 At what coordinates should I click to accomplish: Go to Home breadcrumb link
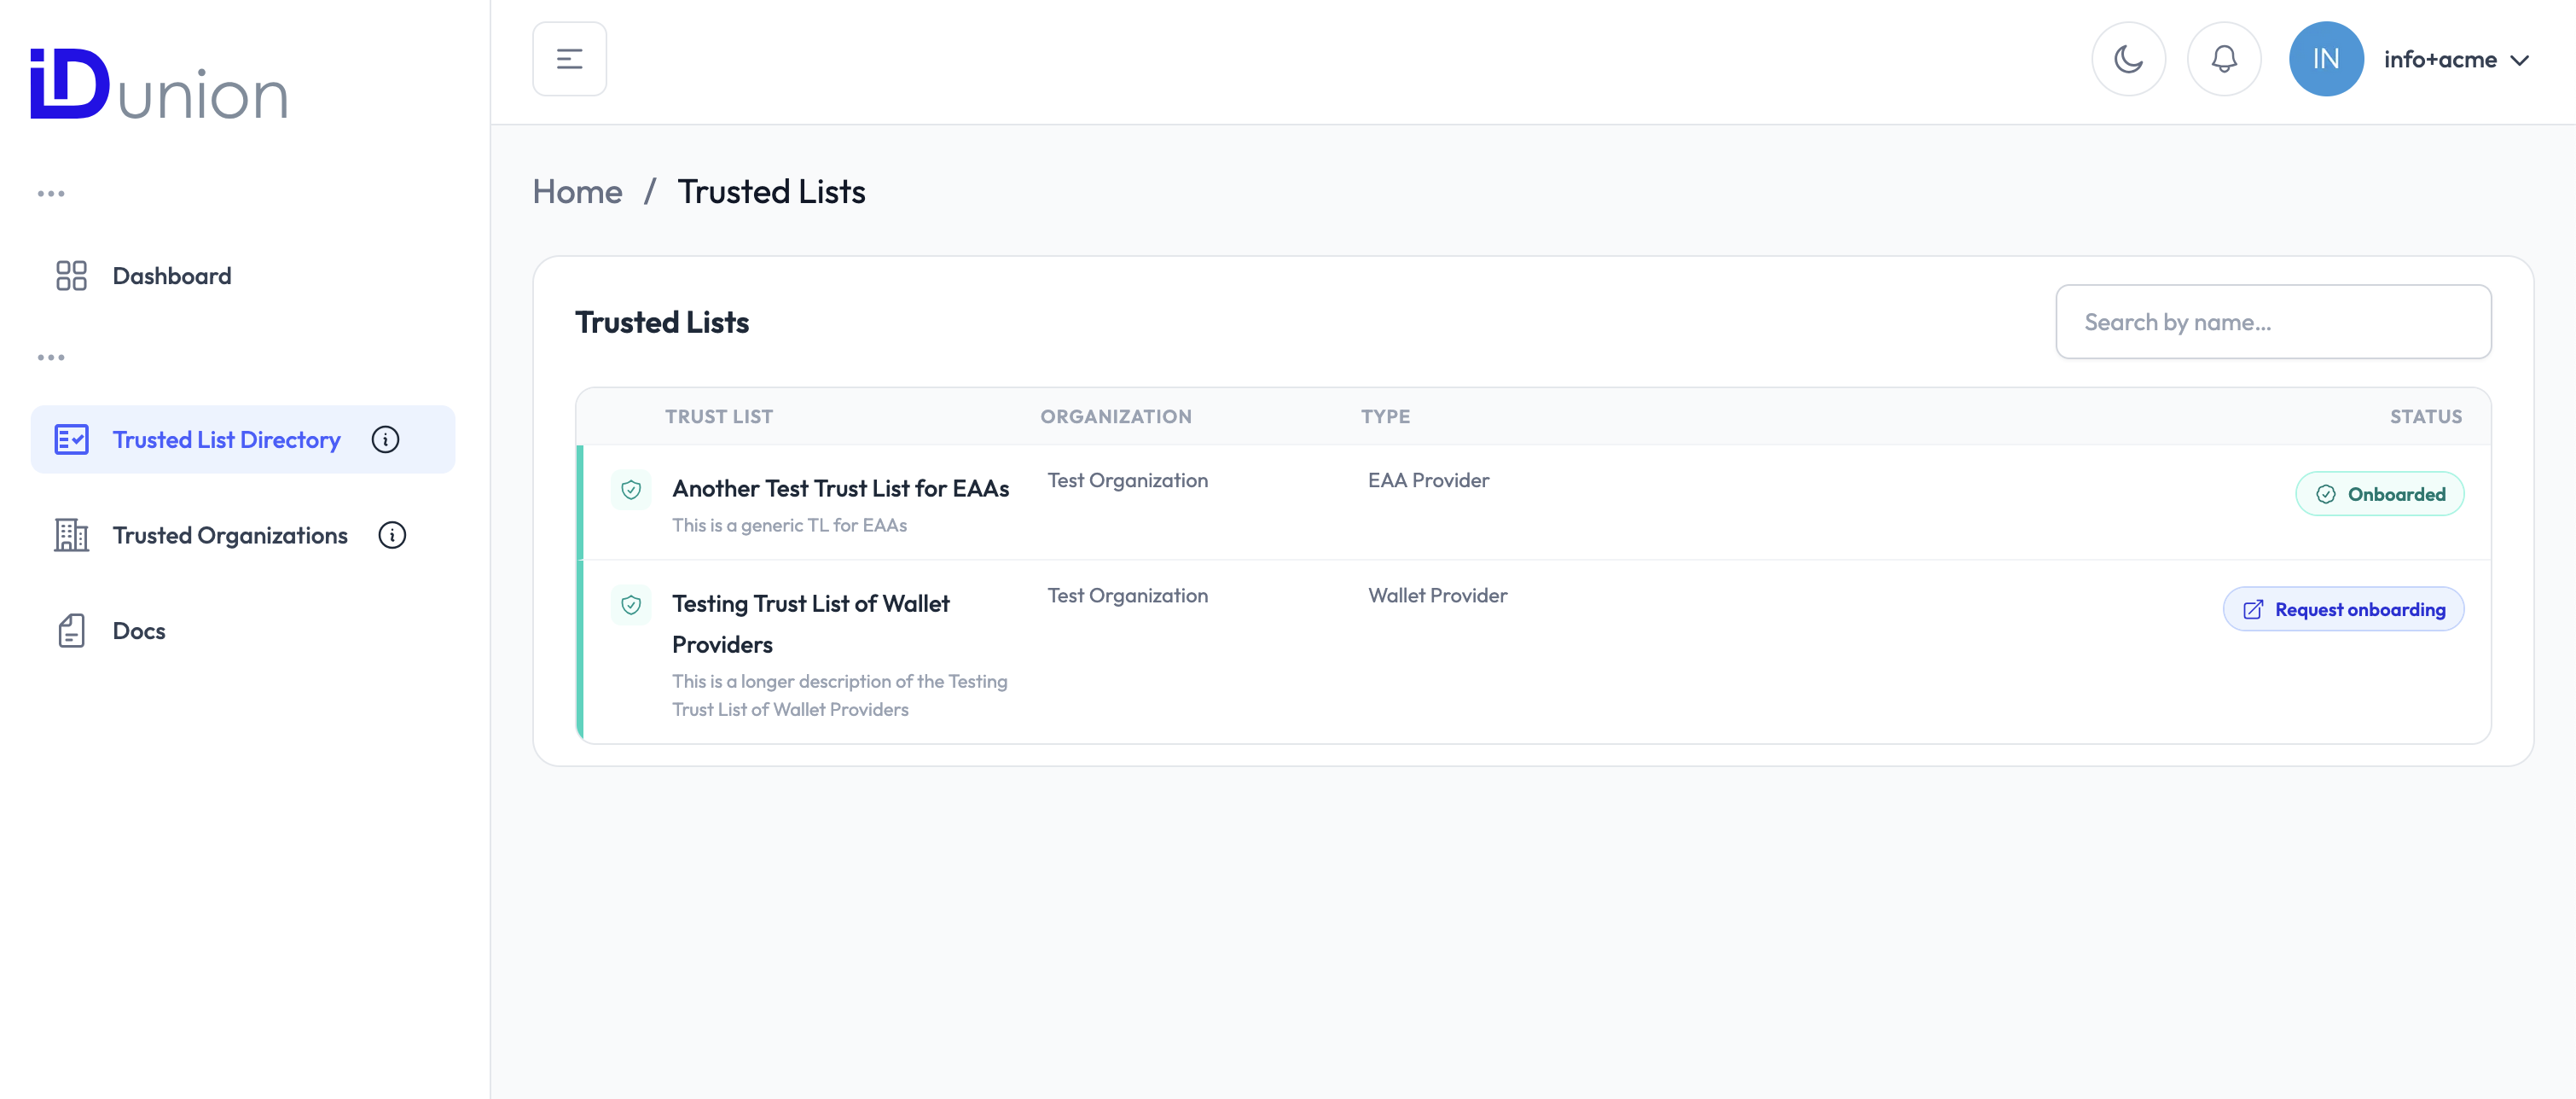click(577, 192)
